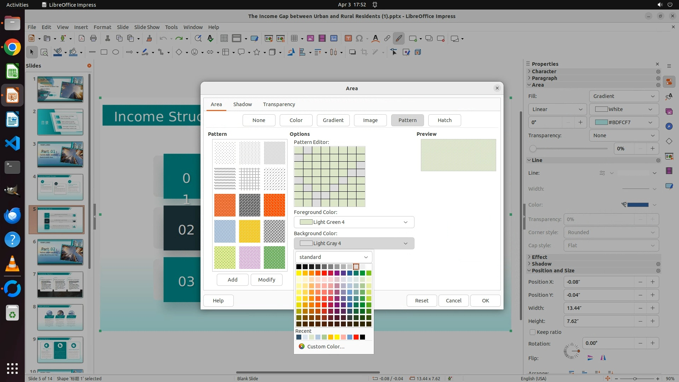Toggle the Keep ratio checkbox

(533, 332)
